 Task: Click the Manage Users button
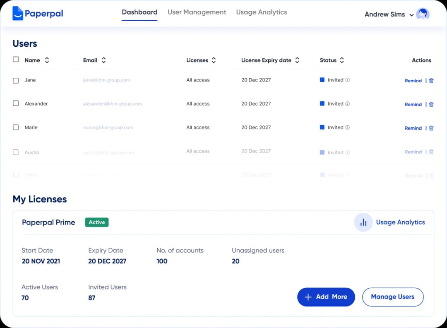point(393,297)
